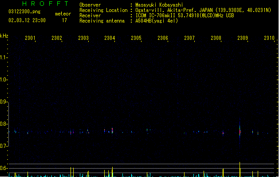The height and width of the screenshot is (177, 279).
Task: Click the Receiver field label
Action: pos(90,15)
